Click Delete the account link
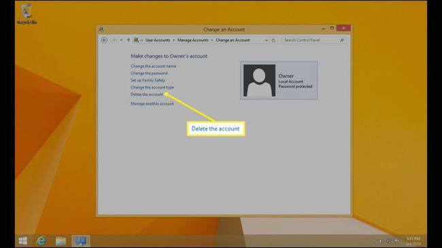 coord(147,94)
